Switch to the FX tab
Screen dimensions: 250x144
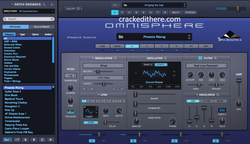click(191, 46)
